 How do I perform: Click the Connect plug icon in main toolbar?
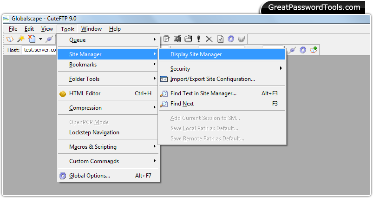pyautogui.click(x=49, y=39)
